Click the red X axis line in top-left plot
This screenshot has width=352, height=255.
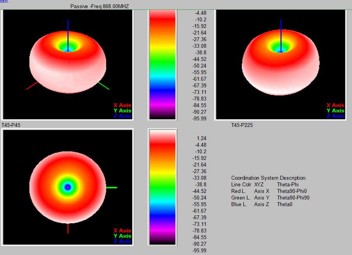click(x=32, y=86)
